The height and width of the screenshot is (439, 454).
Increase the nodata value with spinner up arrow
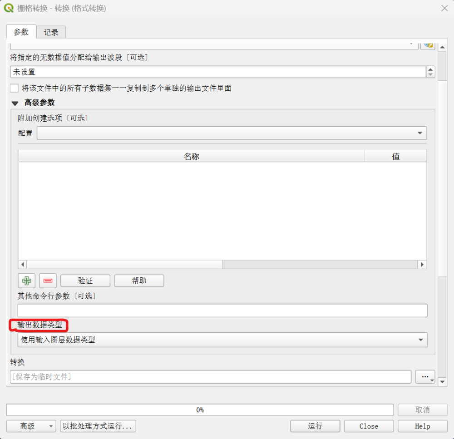coord(430,69)
